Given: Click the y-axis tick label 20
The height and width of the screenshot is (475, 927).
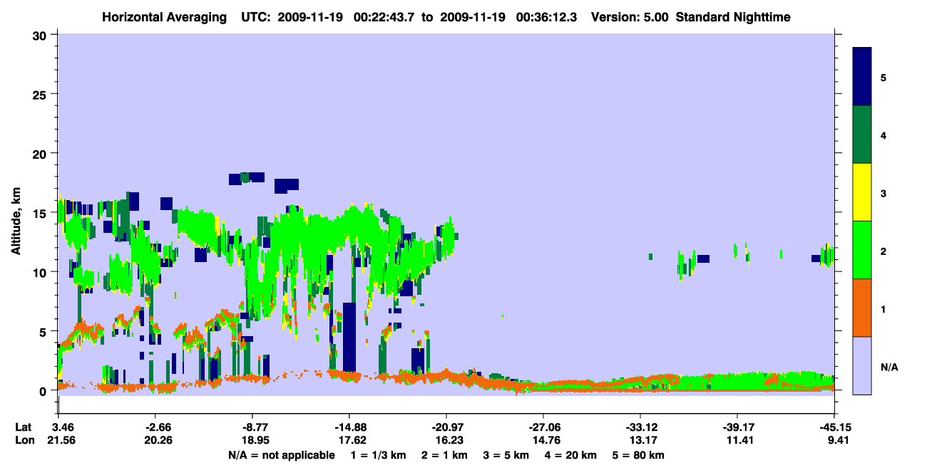Looking at the screenshot, I should point(41,153).
